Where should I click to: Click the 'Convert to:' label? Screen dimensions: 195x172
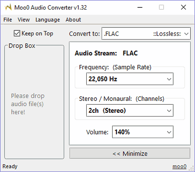tap(84, 34)
